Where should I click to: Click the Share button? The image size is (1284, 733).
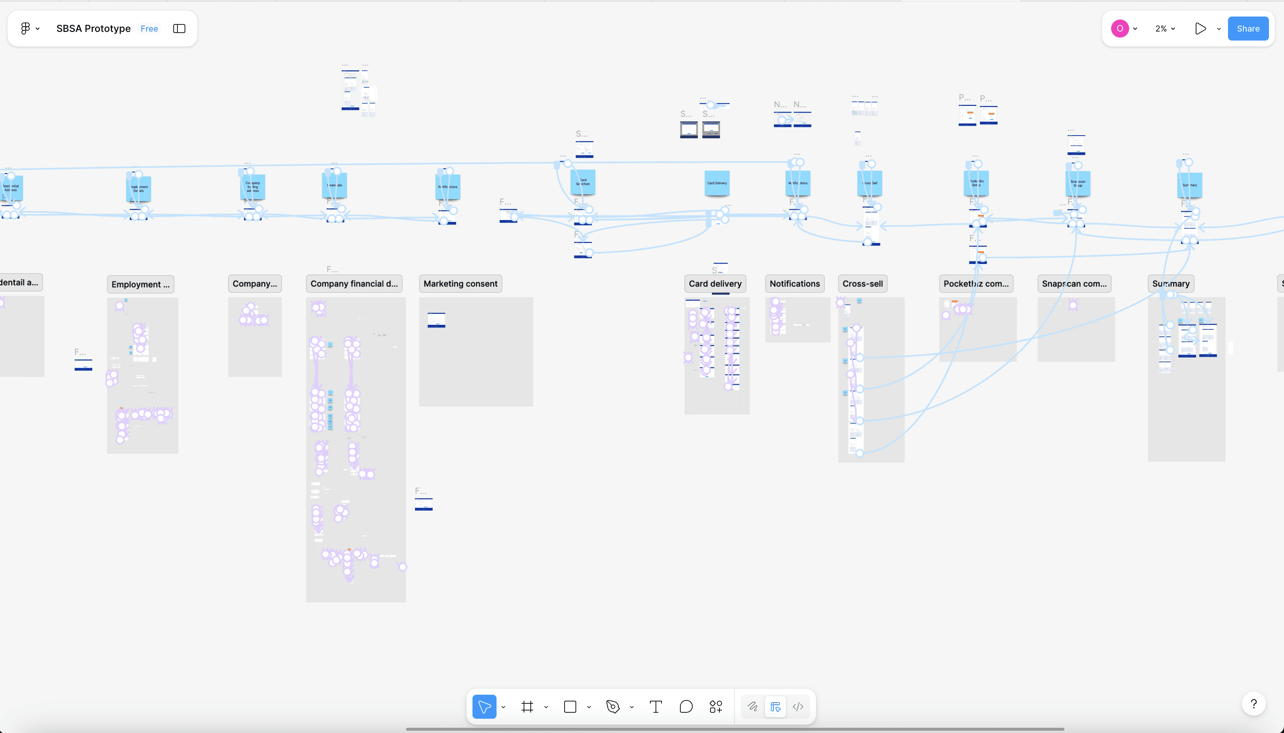pos(1248,29)
